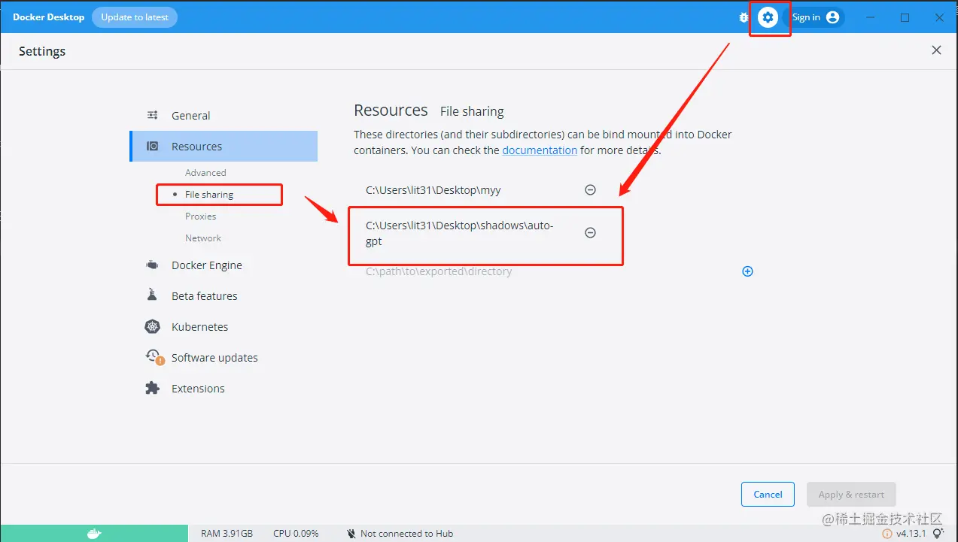
Task: Click the Resources sidebar icon
Action: [153, 147]
